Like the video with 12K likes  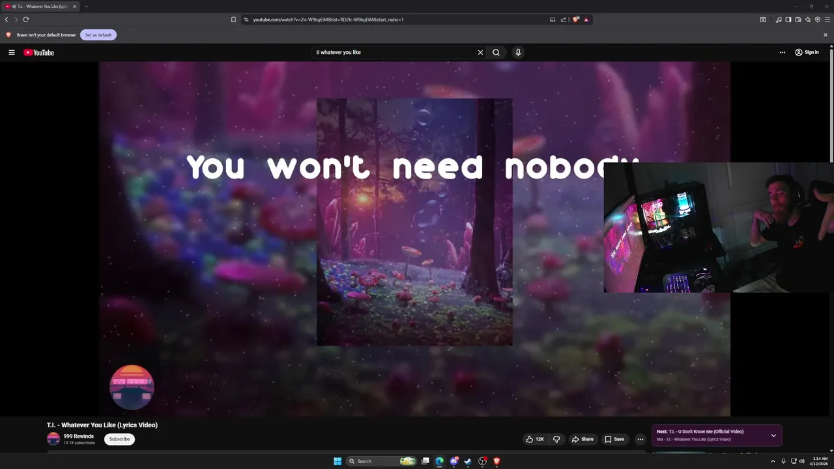point(535,439)
